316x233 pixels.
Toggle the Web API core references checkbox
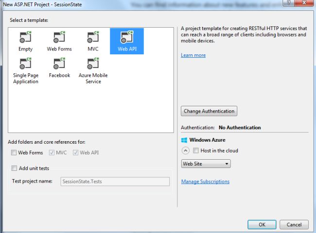[x=75, y=152]
